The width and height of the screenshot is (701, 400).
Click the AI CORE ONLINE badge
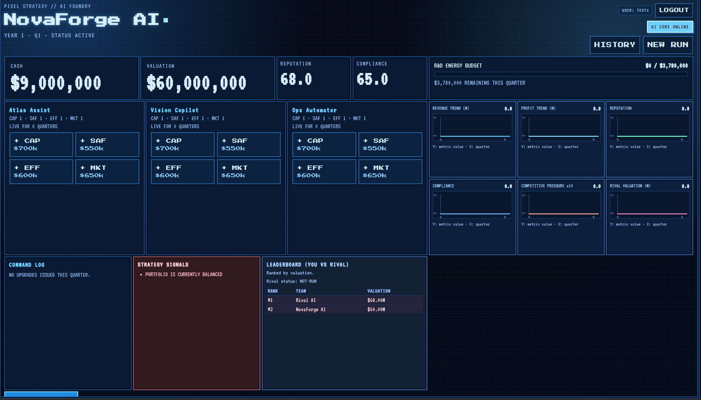click(x=670, y=27)
